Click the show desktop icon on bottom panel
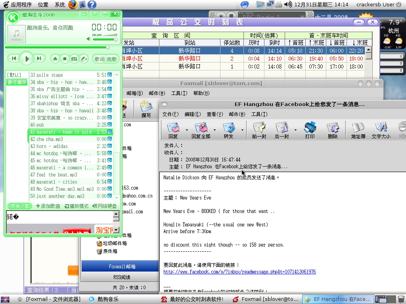This screenshot has height=304, width=406. [5, 299]
